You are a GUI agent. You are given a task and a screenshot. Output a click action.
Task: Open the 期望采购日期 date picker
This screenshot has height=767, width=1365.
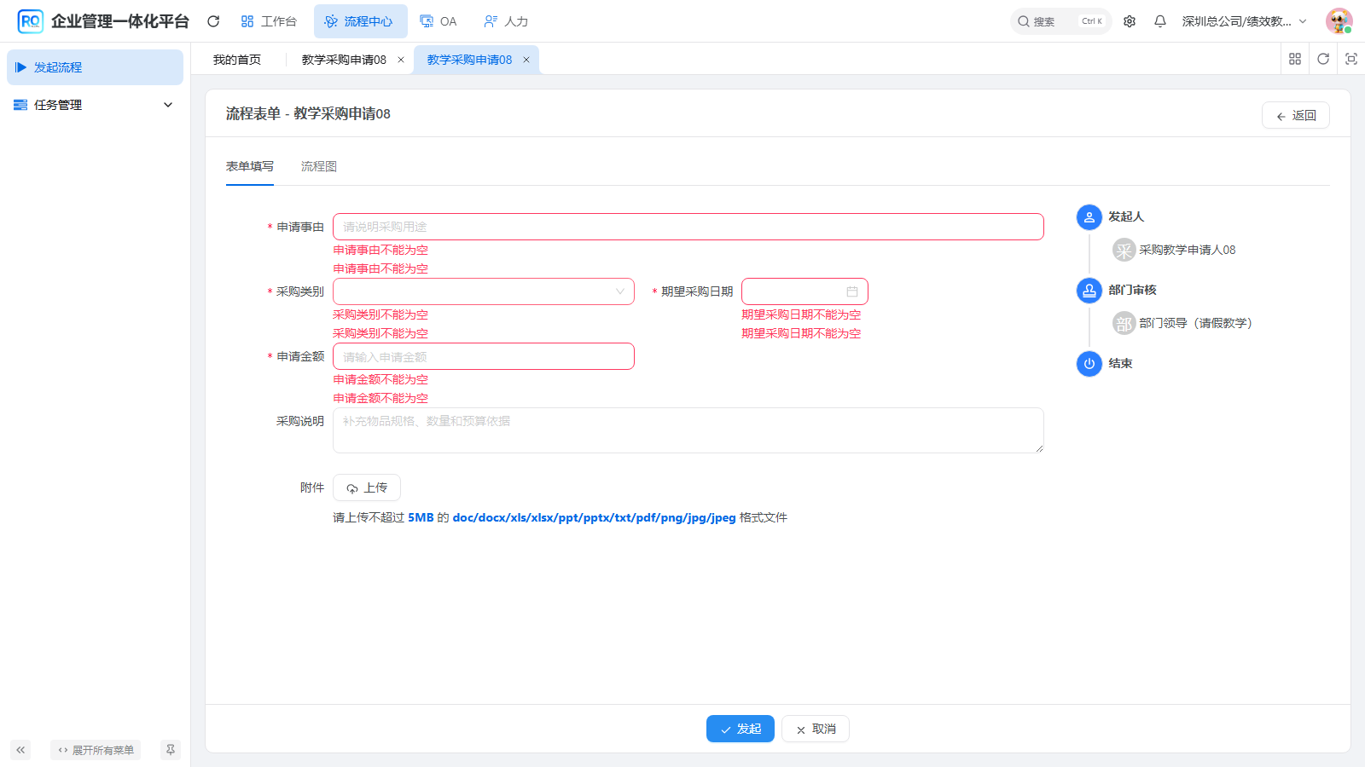pyautogui.click(x=804, y=291)
